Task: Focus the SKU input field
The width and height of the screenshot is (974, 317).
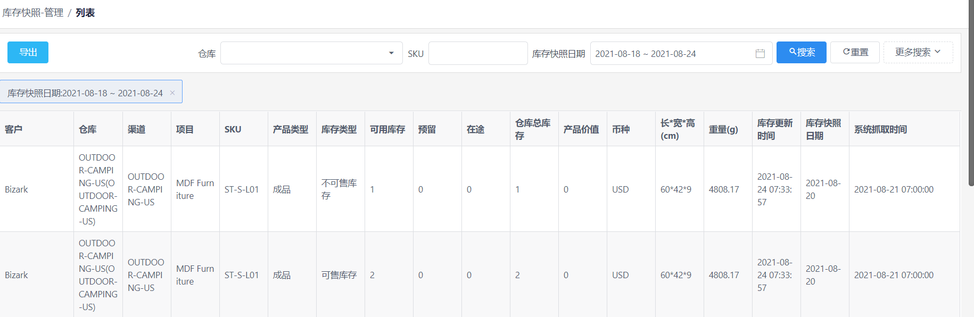Action: (x=478, y=53)
